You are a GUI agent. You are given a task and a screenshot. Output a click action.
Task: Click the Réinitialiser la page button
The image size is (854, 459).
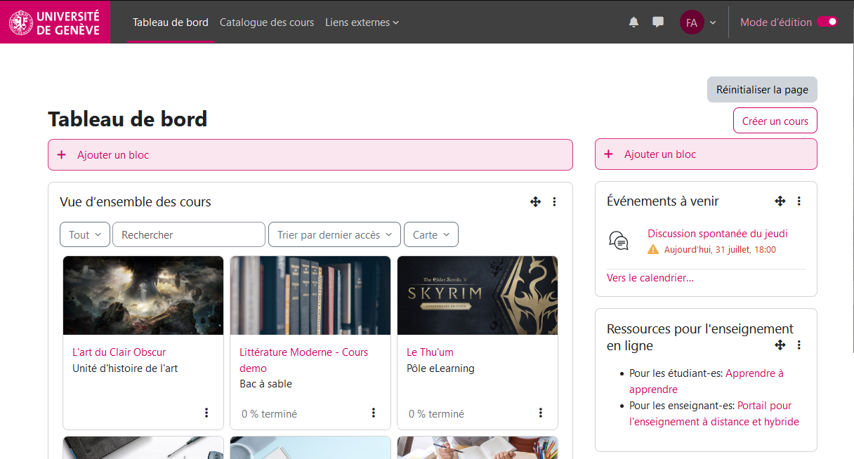[x=762, y=90]
